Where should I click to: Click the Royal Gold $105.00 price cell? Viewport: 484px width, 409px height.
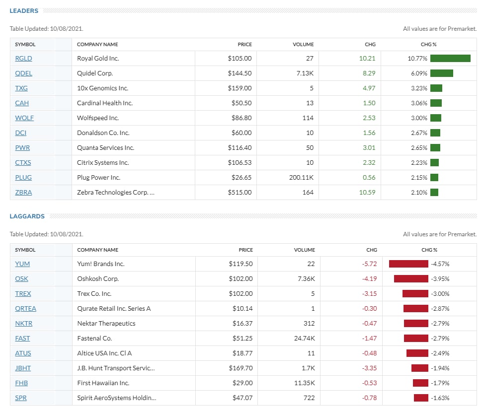[x=240, y=58]
